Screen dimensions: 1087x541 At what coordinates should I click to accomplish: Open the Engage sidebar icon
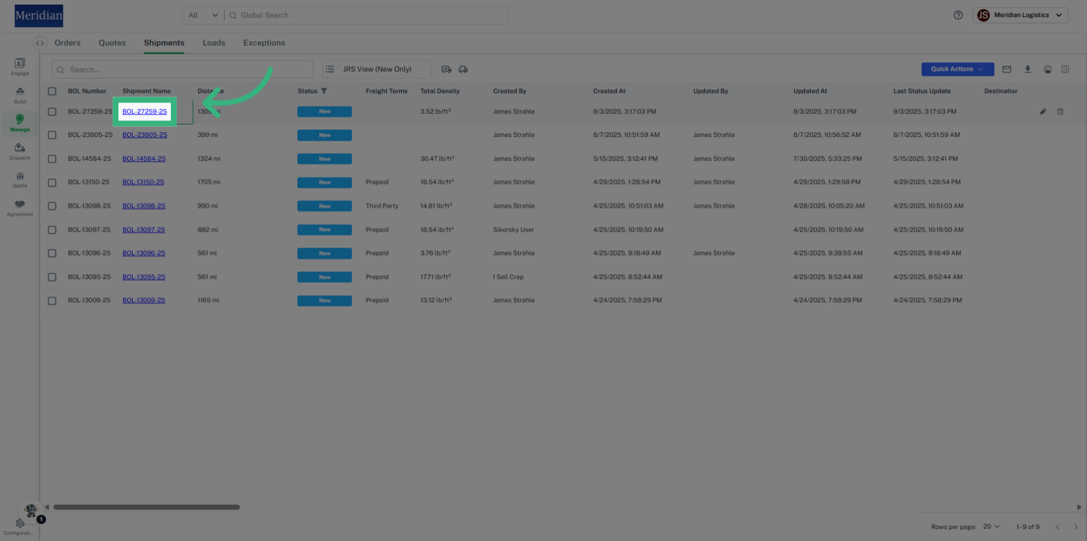click(20, 66)
